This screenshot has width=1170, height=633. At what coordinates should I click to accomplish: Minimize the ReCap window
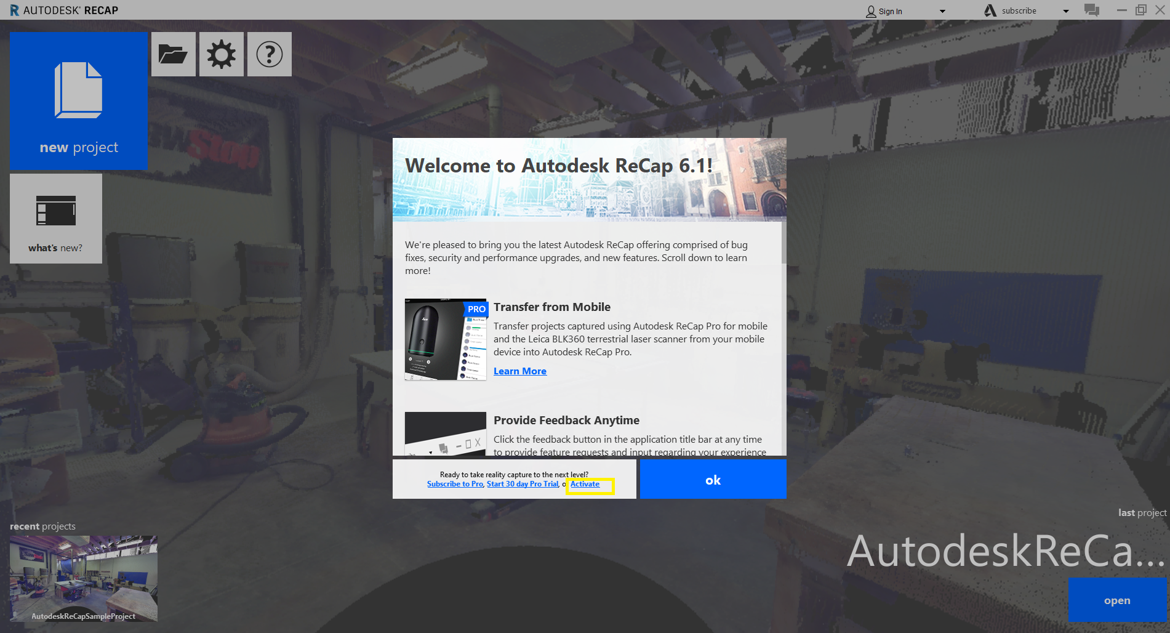(x=1122, y=10)
